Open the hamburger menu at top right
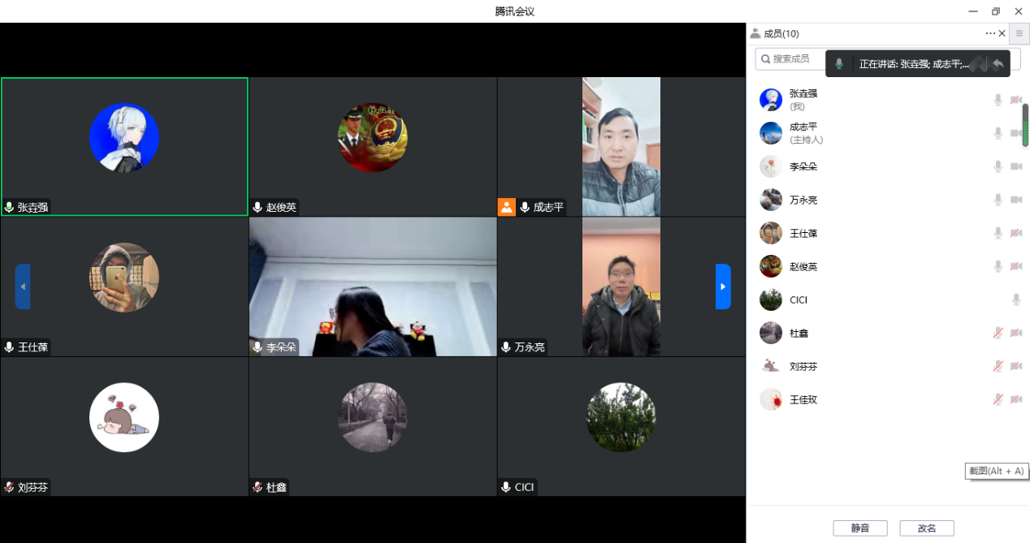The image size is (1030, 543). (x=1019, y=33)
